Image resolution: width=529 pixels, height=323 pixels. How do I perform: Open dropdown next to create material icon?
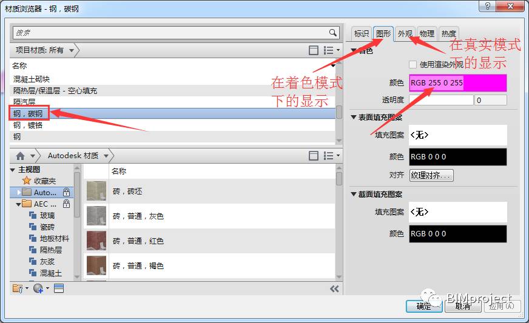pyautogui.click(x=47, y=288)
